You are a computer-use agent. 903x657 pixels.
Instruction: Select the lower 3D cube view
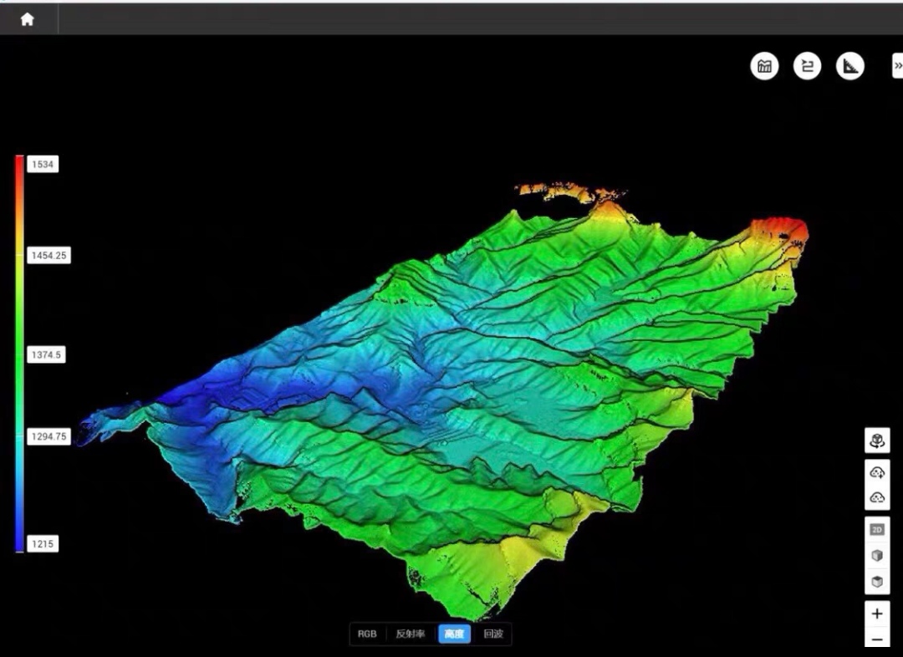[877, 581]
